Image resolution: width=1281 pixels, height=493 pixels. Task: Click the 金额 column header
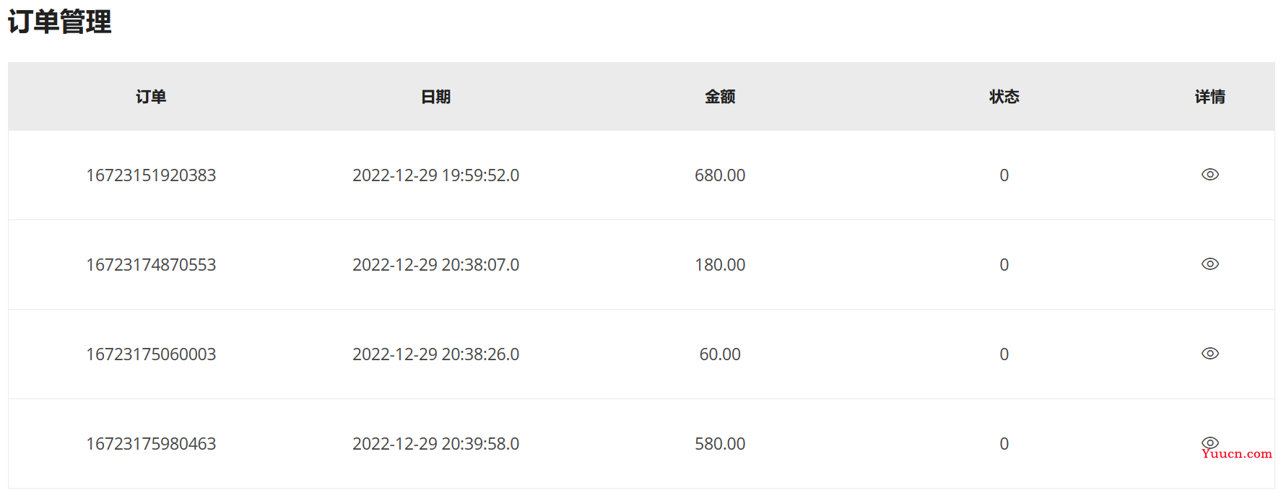[x=720, y=97]
